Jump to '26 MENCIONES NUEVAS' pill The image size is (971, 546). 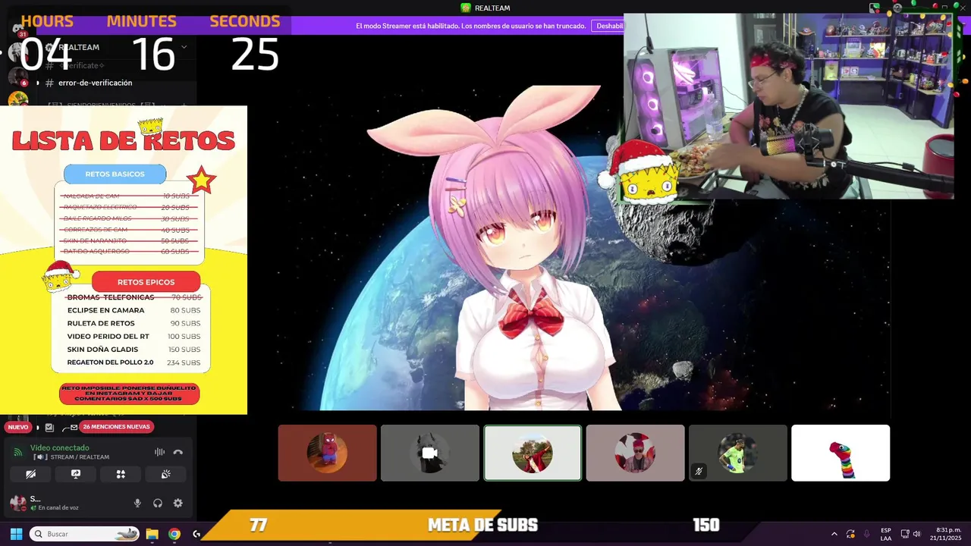(116, 427)
